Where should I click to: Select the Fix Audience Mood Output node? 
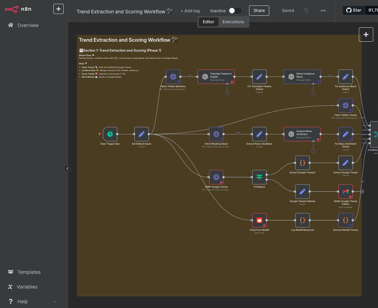[x=346, y=77]
